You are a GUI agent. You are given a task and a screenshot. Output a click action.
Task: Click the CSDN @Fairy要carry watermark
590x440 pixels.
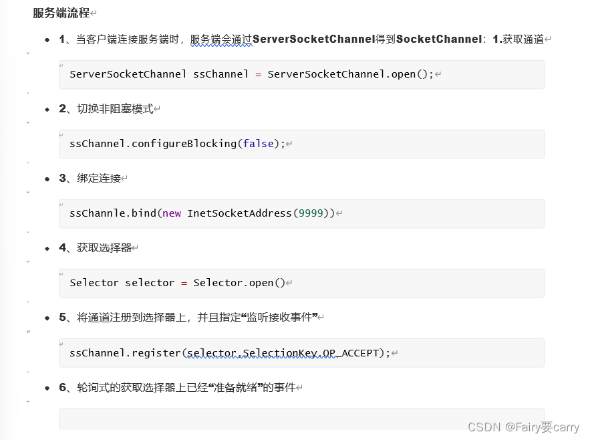pyautogui.click(x=523, y=427)
